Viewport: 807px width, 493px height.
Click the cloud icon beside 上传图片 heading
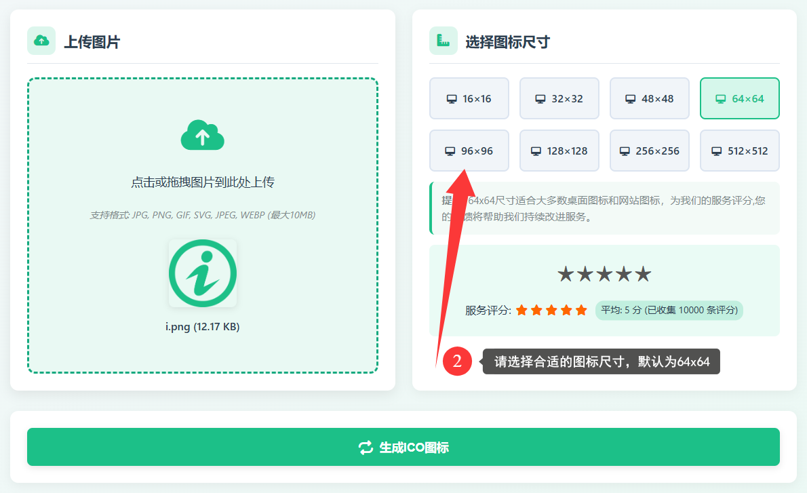41,41
